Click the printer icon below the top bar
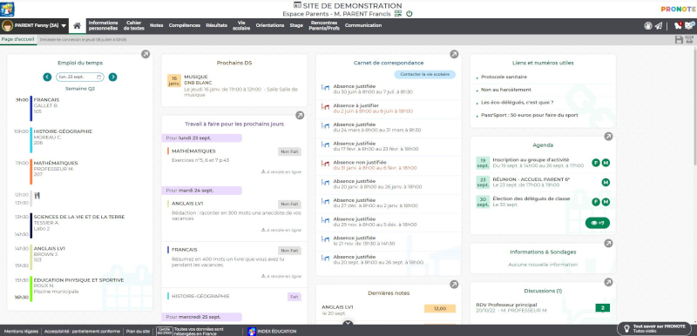The height and width of the screenshot is (336, 697). pos(689,39)
